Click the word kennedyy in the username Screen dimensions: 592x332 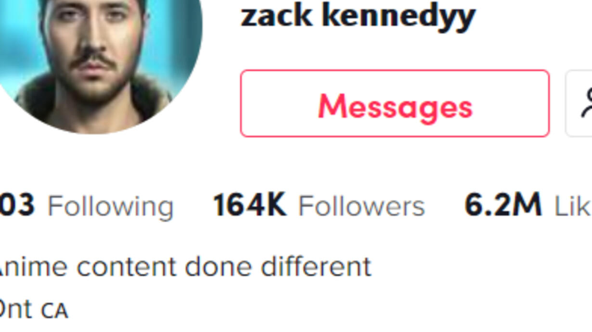coord(399,17)
